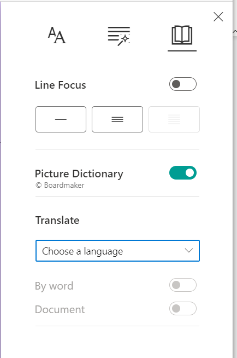Click the chevron arrow in the language dropdown
Image resolution: width=237 pixels, height=358 pixels.
[189, 251]
